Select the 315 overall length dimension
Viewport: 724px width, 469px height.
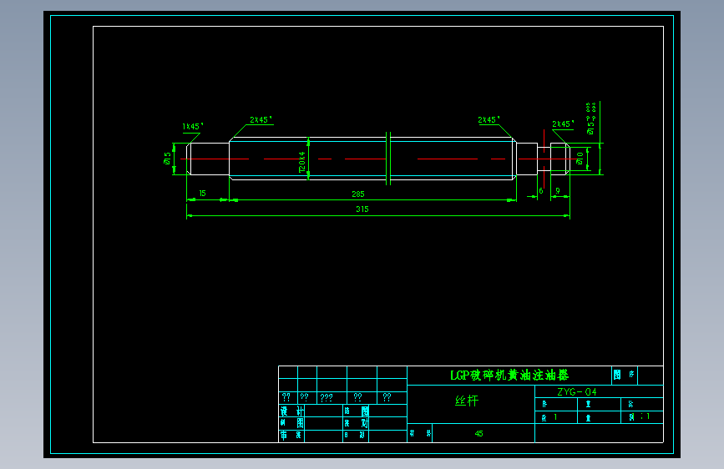point(362,209)
